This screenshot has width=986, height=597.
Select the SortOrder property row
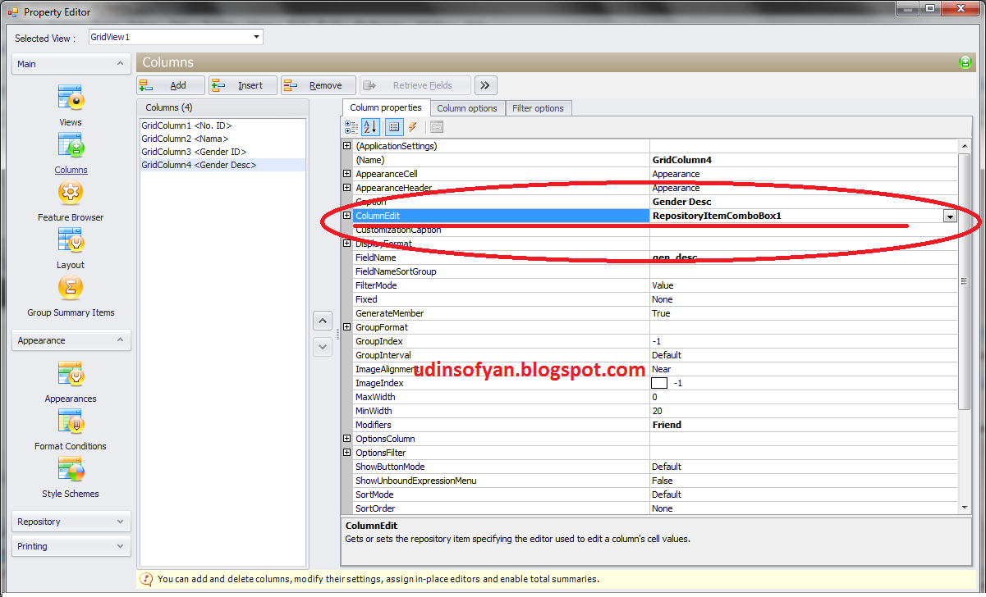click(655, 508)
